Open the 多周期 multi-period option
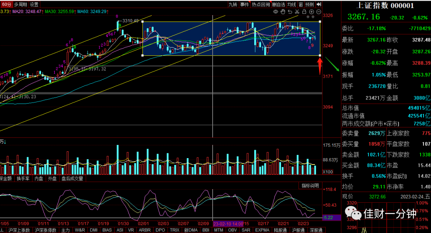This screenshot has width=431, height=233. (21, 4)
